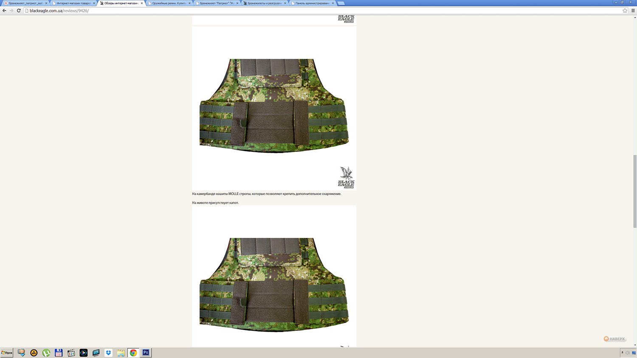Viewport: 637px width, 358px height.
Task: Click the first camouflage vest image
Action: (x=274, y=106)
